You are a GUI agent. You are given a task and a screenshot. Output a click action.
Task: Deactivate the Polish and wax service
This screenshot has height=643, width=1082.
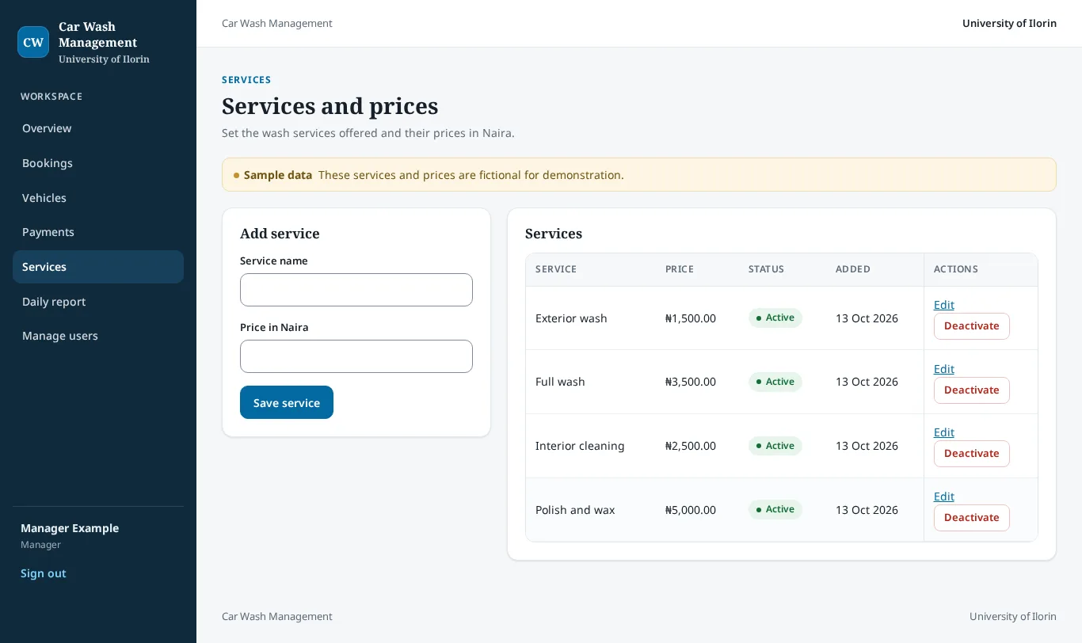click(x=972, y=518)
